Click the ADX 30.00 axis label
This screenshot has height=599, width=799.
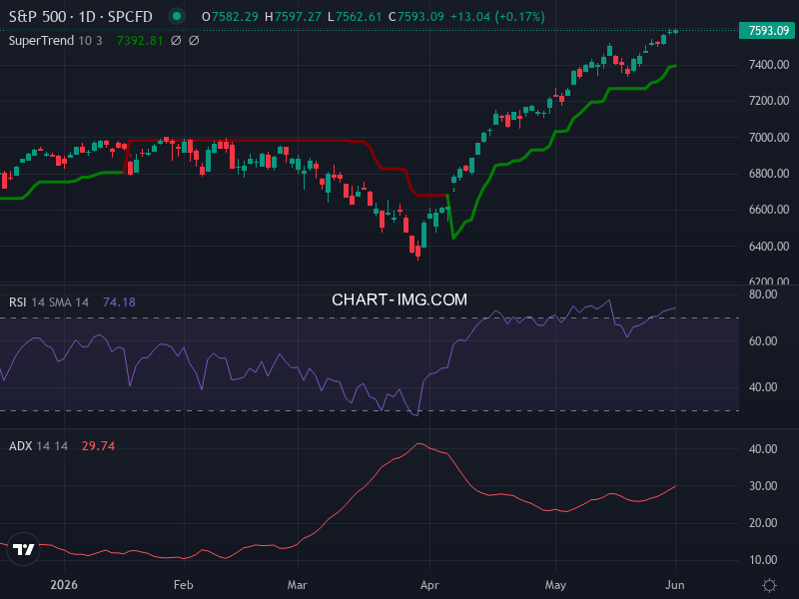click(x=763, y=486)
